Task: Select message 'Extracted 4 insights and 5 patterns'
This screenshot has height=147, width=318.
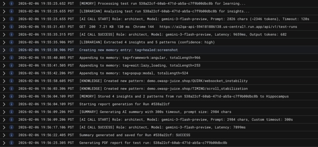Action: pos(147,42)
